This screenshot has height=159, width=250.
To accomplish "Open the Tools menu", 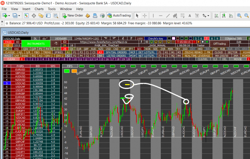I will [52, 9].
